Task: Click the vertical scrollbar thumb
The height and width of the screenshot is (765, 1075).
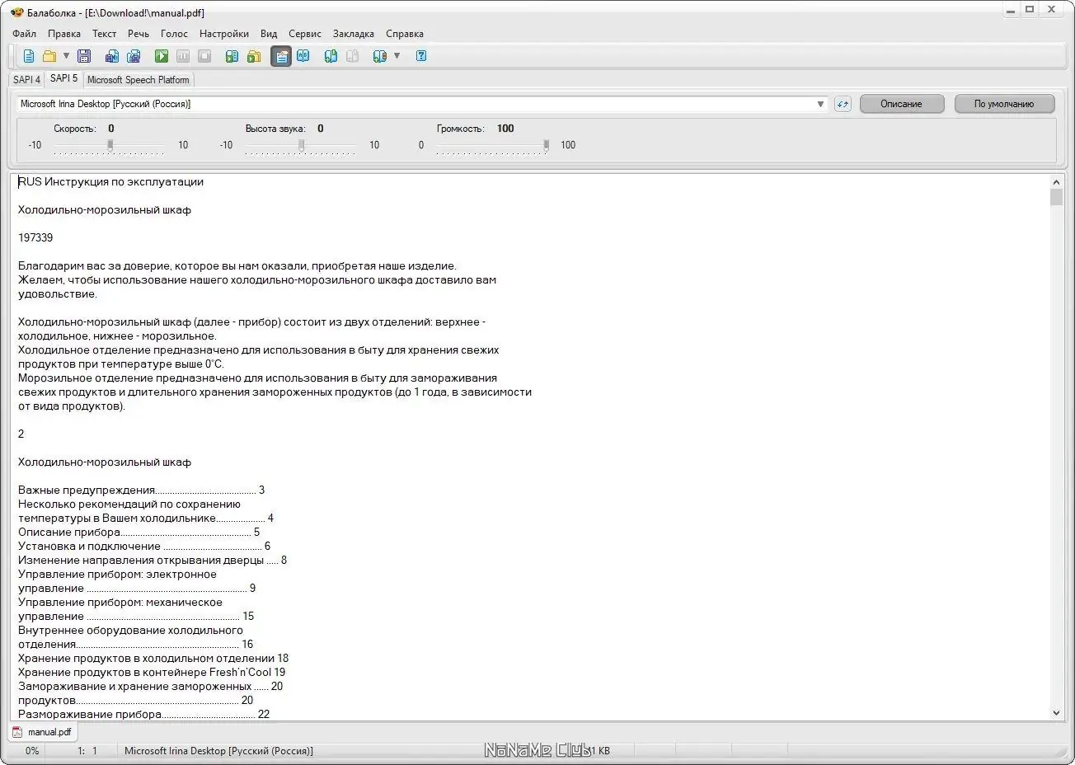Action: pos(1056,197)
